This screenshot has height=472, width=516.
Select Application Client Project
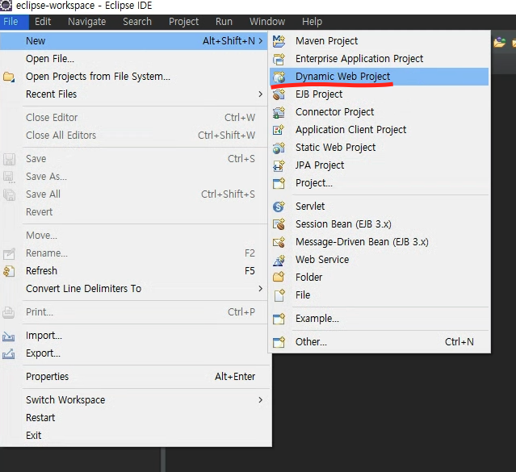(x=379, y=130)
